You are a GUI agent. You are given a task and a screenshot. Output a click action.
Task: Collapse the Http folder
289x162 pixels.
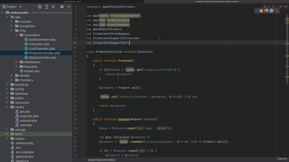(x=12, y=31)
